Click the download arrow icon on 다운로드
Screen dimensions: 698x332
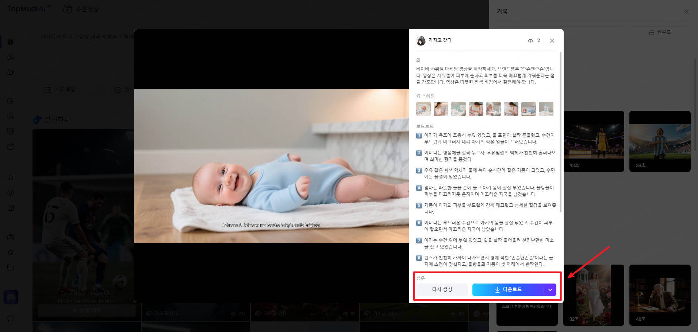497,290
